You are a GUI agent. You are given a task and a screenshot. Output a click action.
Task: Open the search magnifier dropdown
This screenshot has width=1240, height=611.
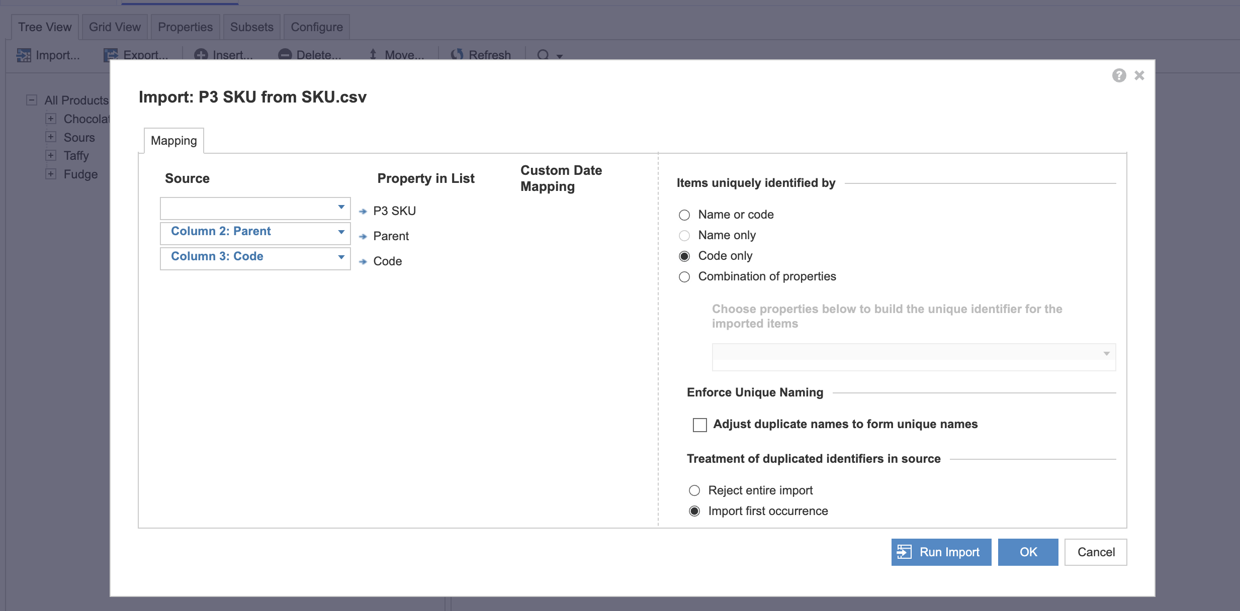point(559,56)
